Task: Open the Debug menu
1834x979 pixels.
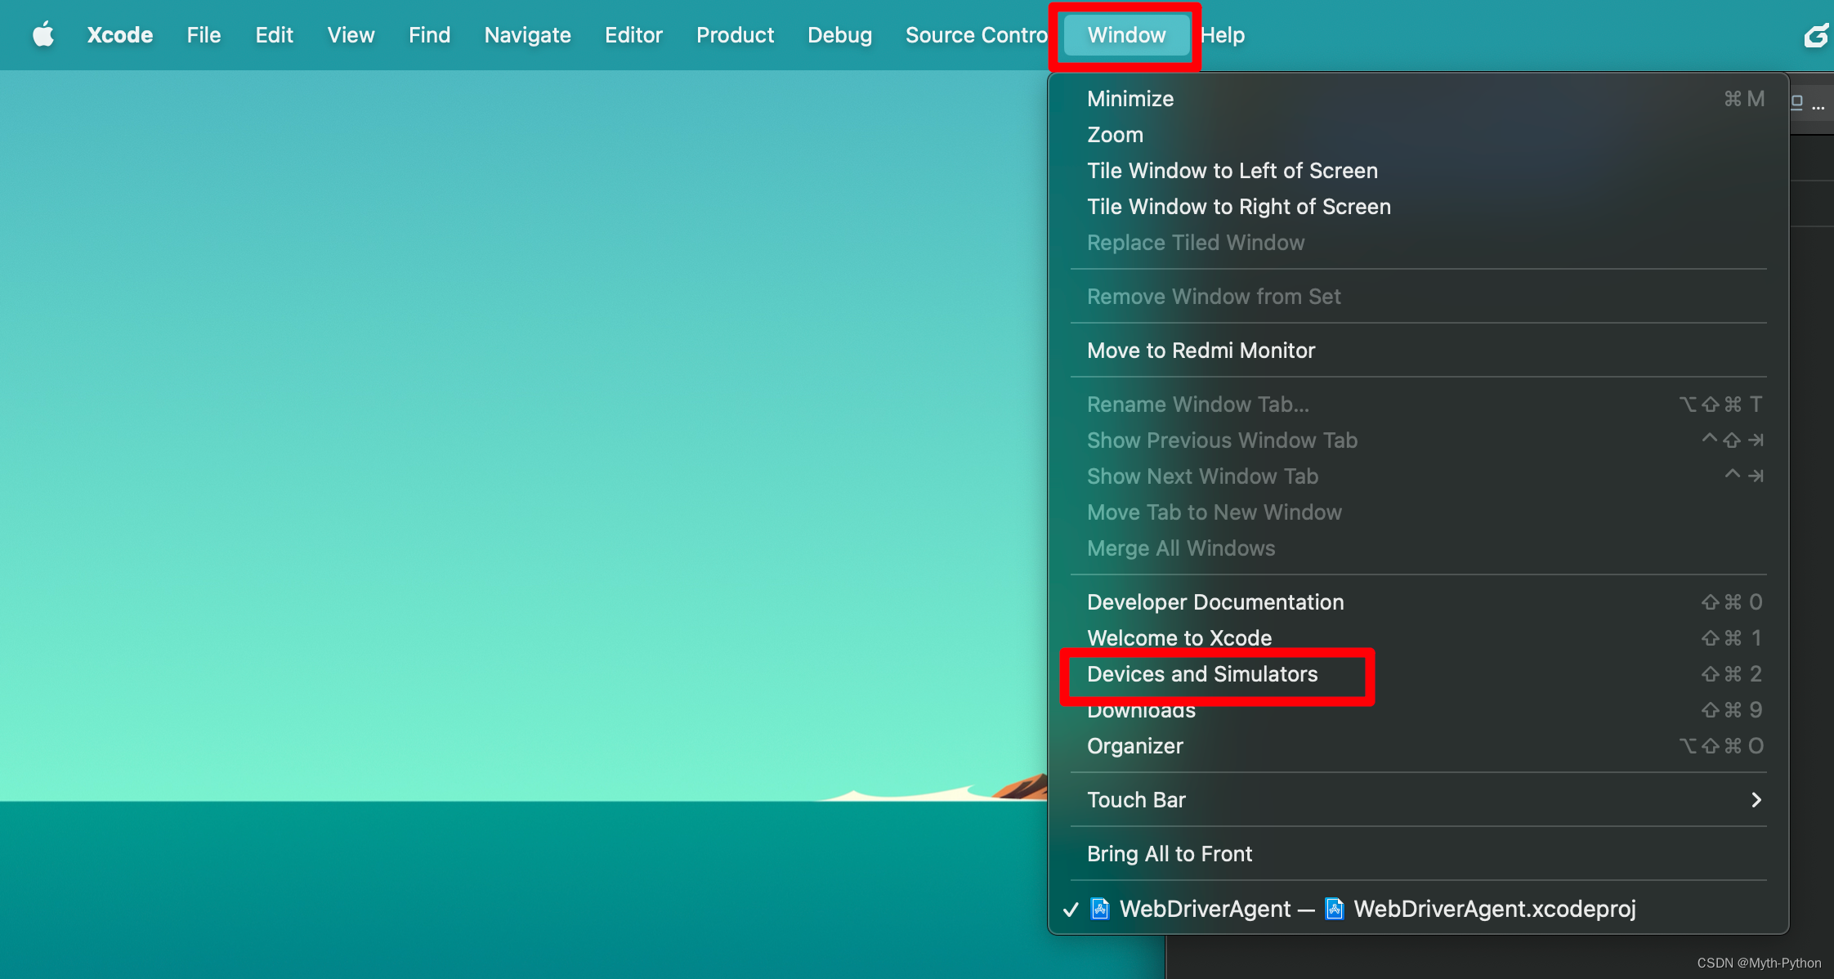Action: tap(839, 35)
